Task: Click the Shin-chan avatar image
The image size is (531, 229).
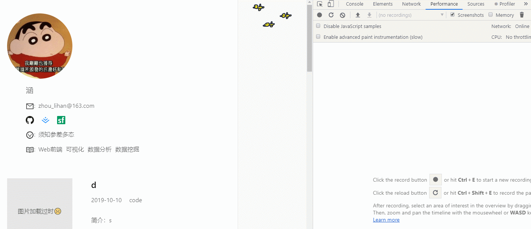Action: [40, 46]
